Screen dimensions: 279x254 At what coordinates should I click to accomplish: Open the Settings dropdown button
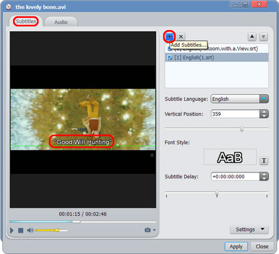[x=249, y=229]
